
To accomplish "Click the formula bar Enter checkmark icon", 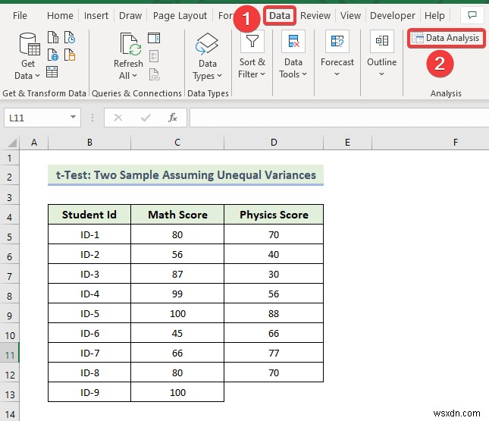I will pos(146,118).
